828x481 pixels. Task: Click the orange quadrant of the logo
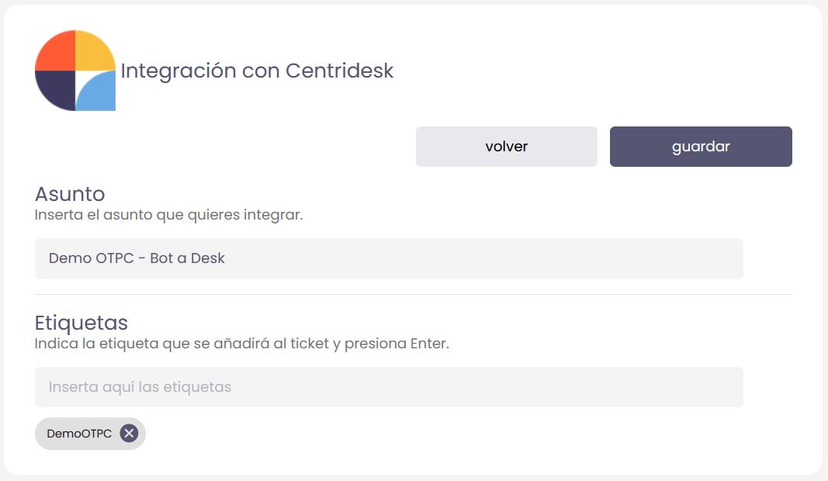click(x=56, y=51)
